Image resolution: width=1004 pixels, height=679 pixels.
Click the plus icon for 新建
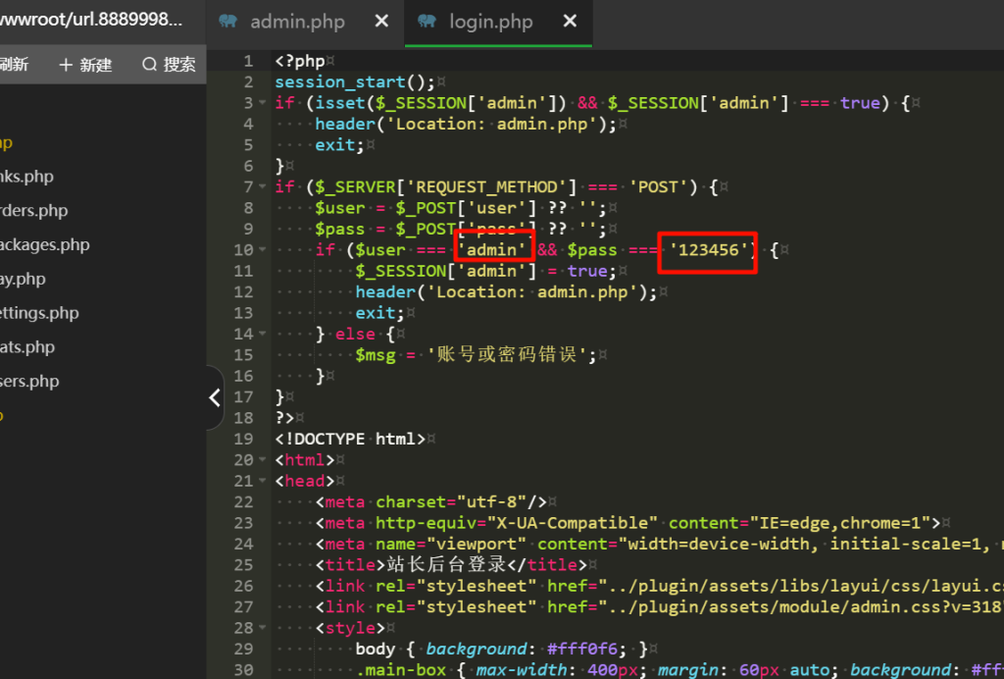pyautogui.click(x=66, y=65)
